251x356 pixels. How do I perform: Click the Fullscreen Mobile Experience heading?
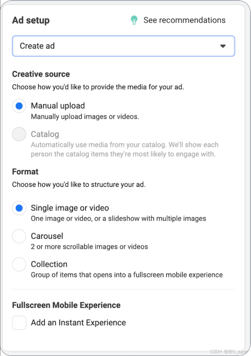[66, 305]
